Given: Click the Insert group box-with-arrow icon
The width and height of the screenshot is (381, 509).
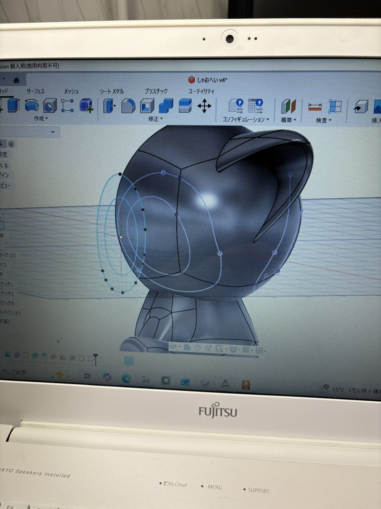Looking at the screenshot, I should click(x=361, y=107).
